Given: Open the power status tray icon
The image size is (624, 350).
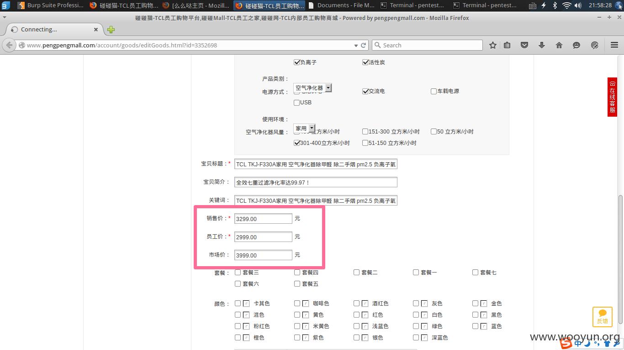Looking at the screenshot, I should (x=544, y=5).
